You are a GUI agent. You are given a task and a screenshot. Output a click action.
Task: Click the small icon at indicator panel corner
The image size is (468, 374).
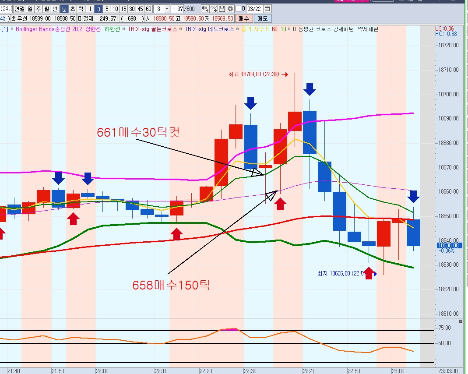(x=460, y=321)
